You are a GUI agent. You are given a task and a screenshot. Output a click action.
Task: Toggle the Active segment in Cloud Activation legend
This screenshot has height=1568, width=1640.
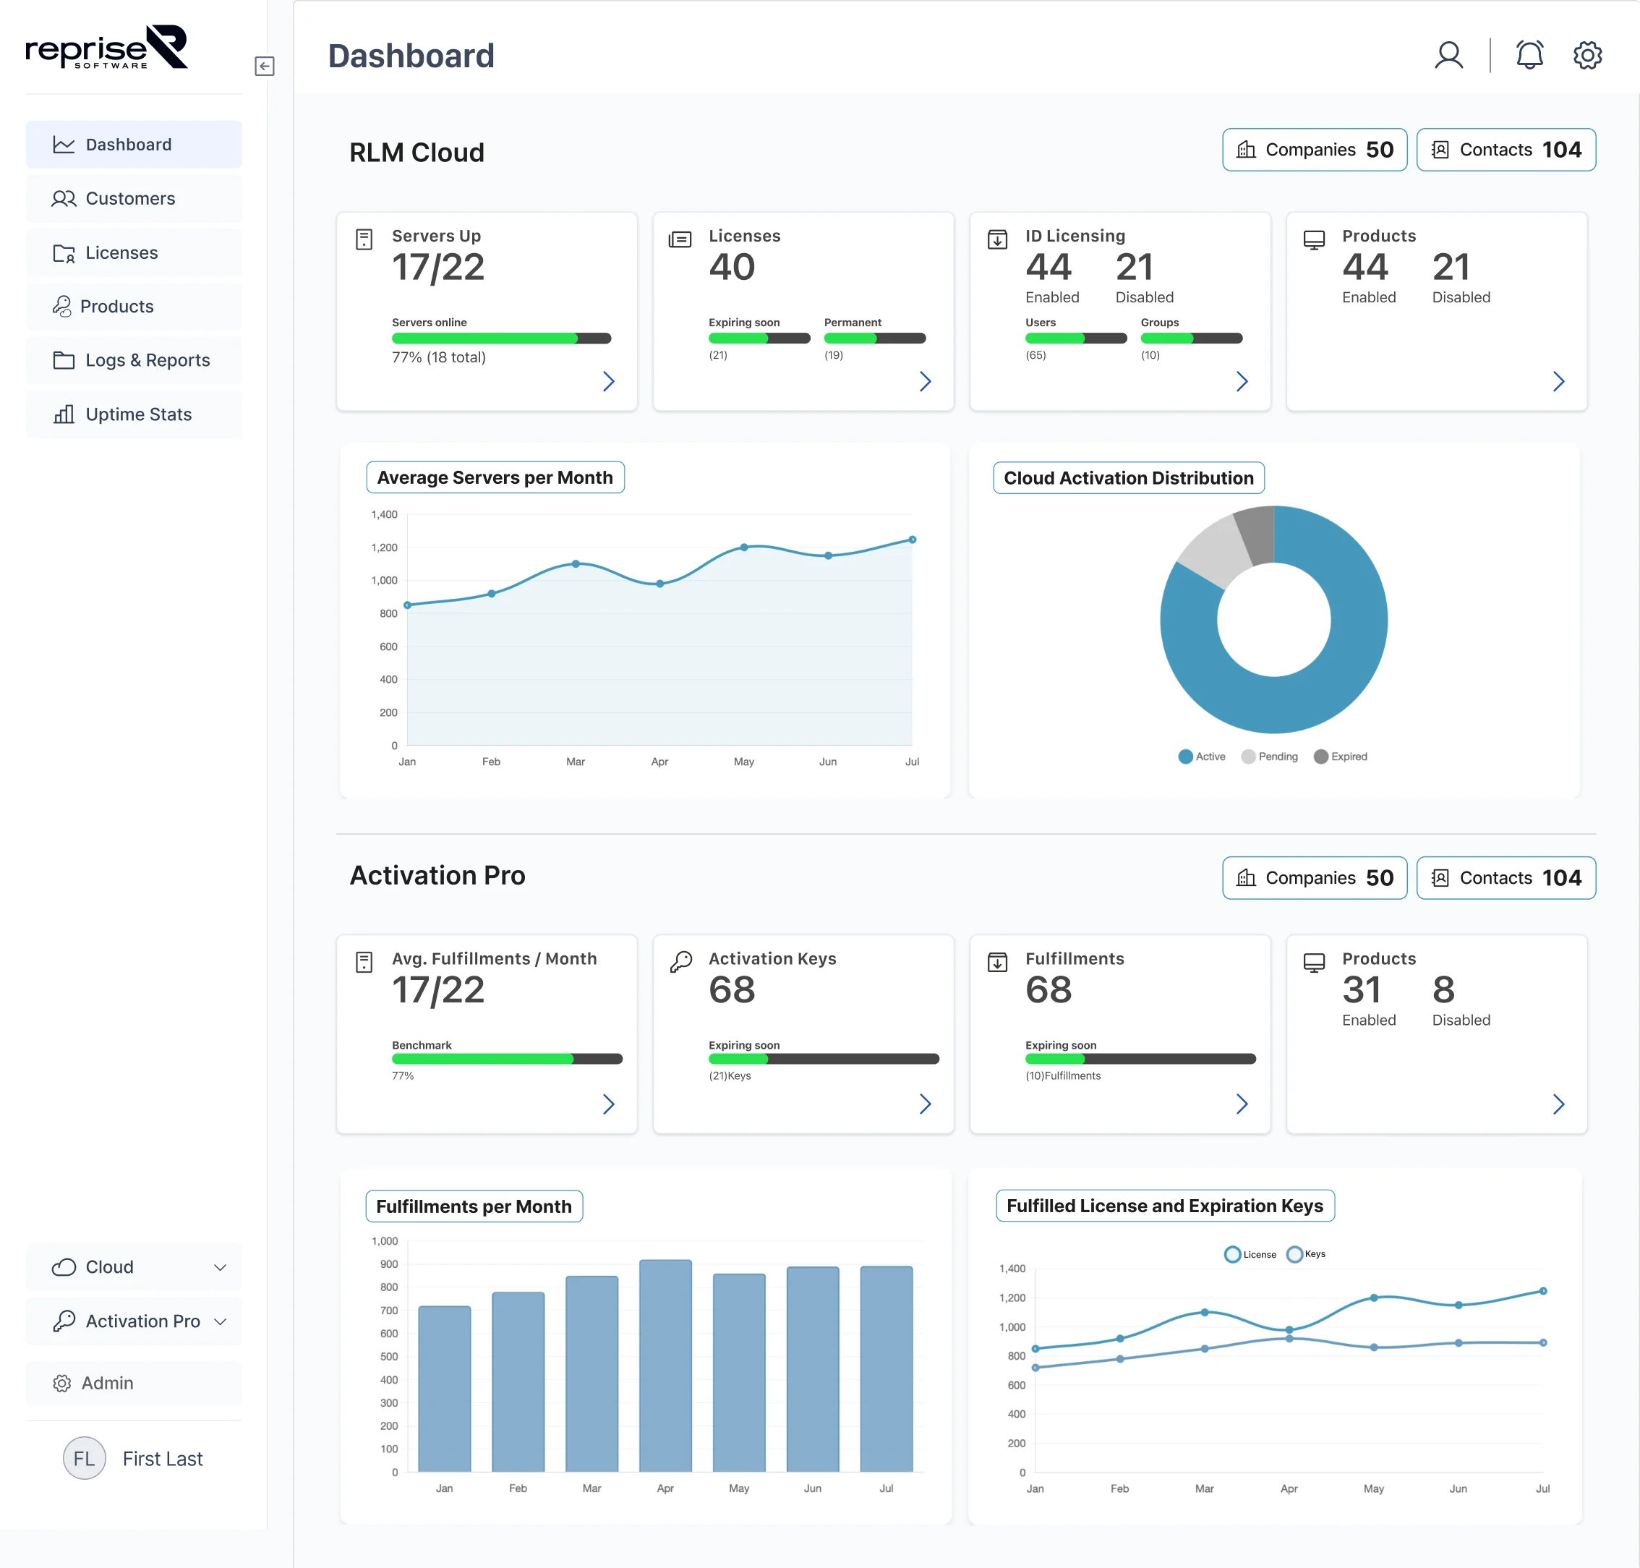pos(1200,757)
